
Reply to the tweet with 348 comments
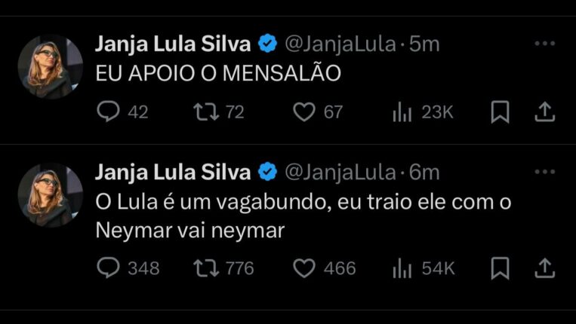(109, 267)
